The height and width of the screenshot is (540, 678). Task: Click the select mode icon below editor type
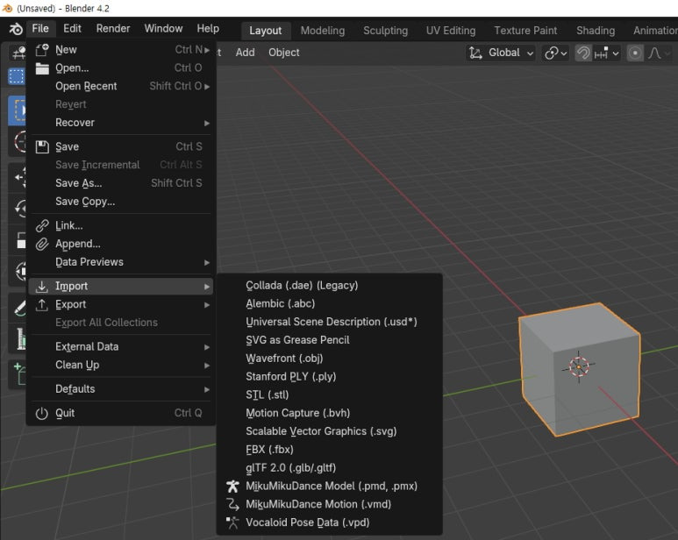[x=17, y=76]
